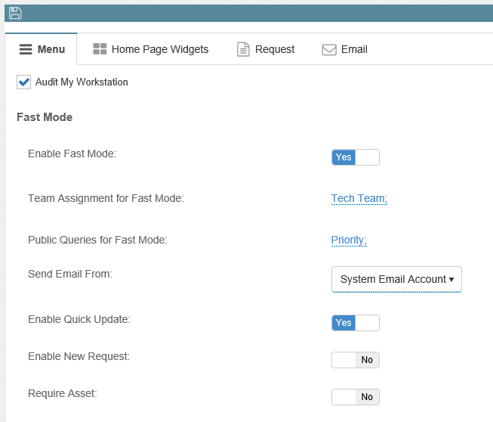Screen dimensions: 493x422
Task: Click the grid icon for Home Page Widgets
Action: pyautogui.click(x=100, y=49)
